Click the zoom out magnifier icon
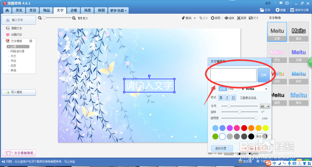 pos(40,18)
